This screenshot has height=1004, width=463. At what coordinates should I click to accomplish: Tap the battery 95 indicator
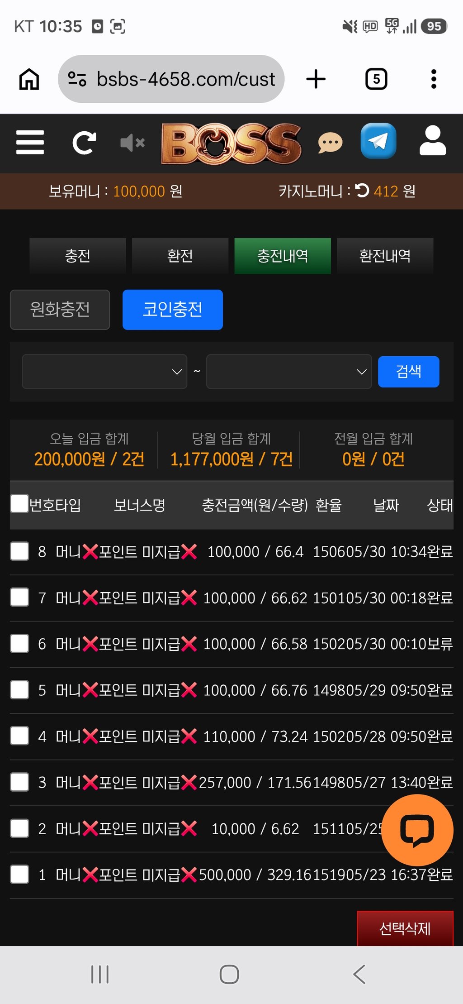coord(434,26)
